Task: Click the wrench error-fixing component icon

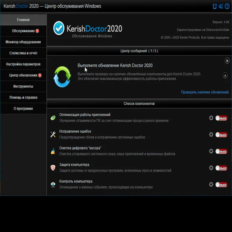Action: tap(53, 135)
